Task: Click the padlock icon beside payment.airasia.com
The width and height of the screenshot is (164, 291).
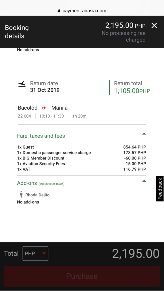Action: point(59,11)
